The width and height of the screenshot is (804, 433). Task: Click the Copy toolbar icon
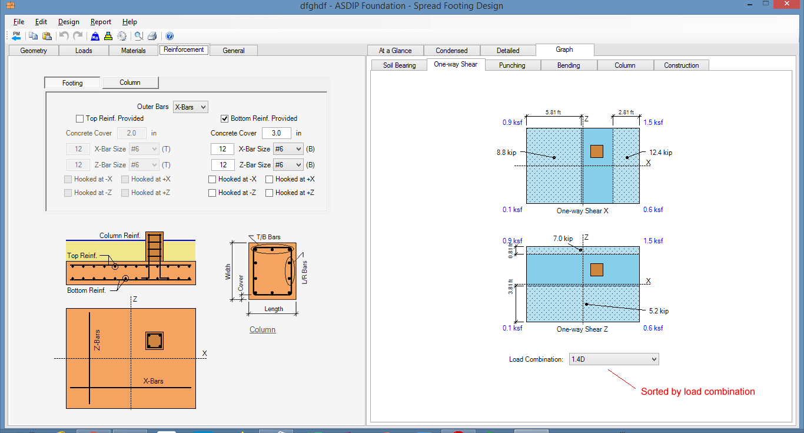[x=34, y=36]
